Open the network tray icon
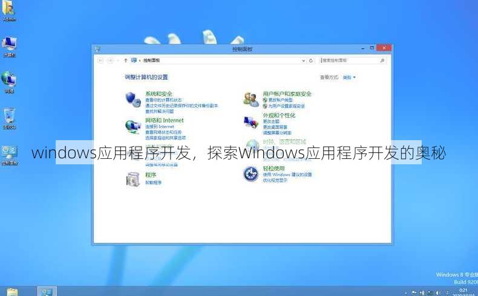The width and height of the screenshot is (478, 296). tap(430, 292)
